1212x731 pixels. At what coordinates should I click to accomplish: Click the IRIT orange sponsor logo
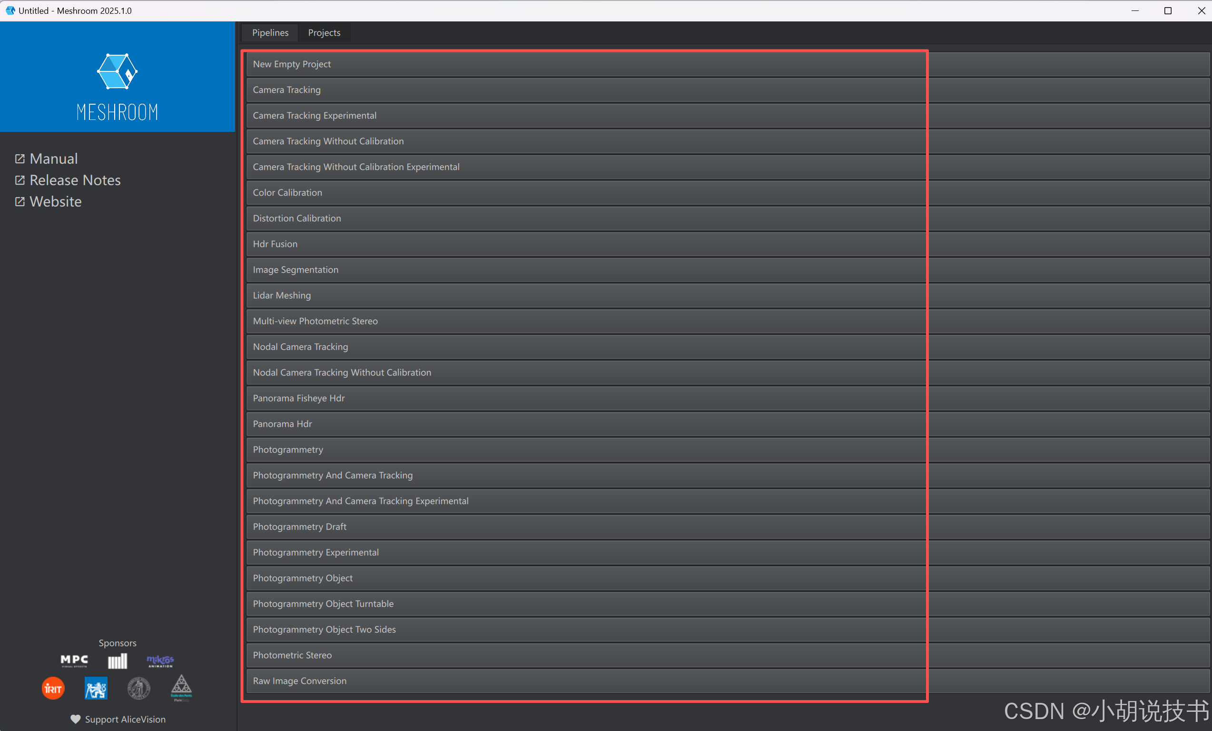(x=53, y=688)
